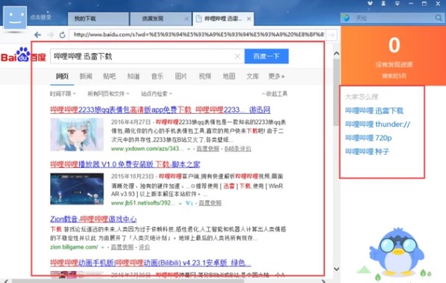Screen dimensions: 446x283
Task: Switch to the 资源发现 tab
Action: [x=160, y=19]
